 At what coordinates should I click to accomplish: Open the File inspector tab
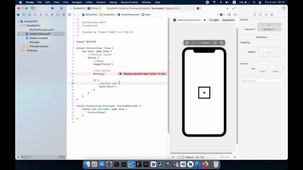255,15
